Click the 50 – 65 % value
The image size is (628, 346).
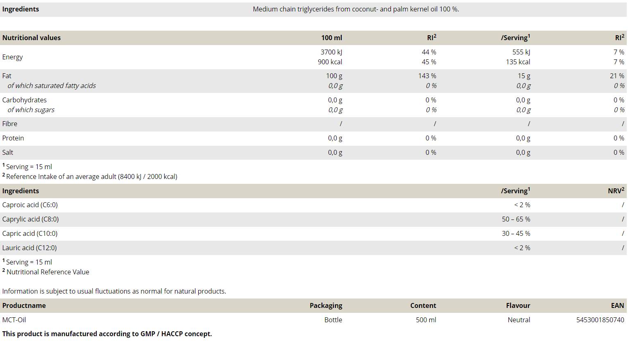click(x=516, y=219)
